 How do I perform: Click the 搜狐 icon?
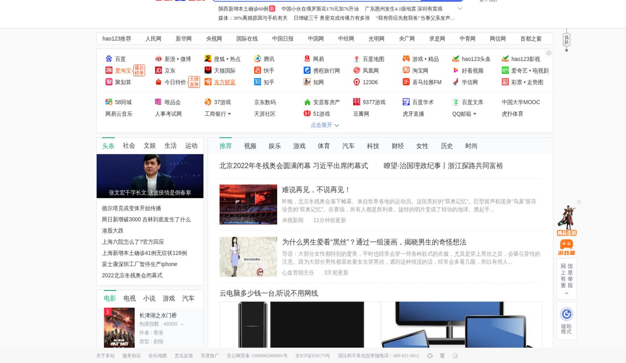[x=208, y=59]
